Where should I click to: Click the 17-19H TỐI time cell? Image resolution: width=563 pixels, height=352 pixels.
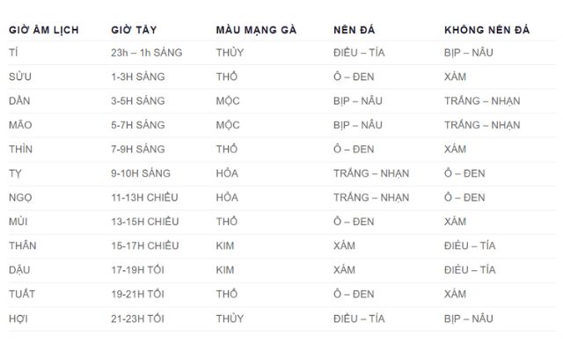click(137, 270)
